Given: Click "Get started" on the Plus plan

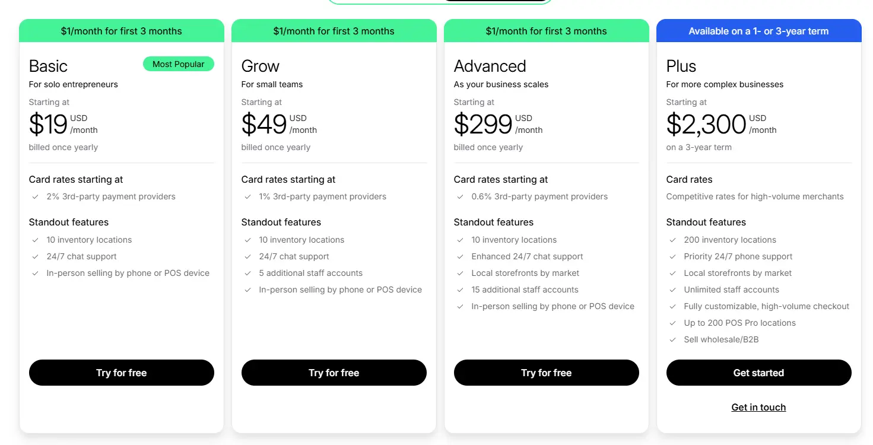Looking at the screenshot, I should click(758, 373).
